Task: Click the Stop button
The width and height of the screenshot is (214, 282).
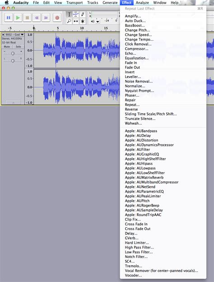Action: click(27, 18)
